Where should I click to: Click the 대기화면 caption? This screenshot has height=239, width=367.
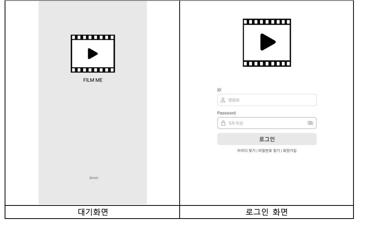(93, 212)
